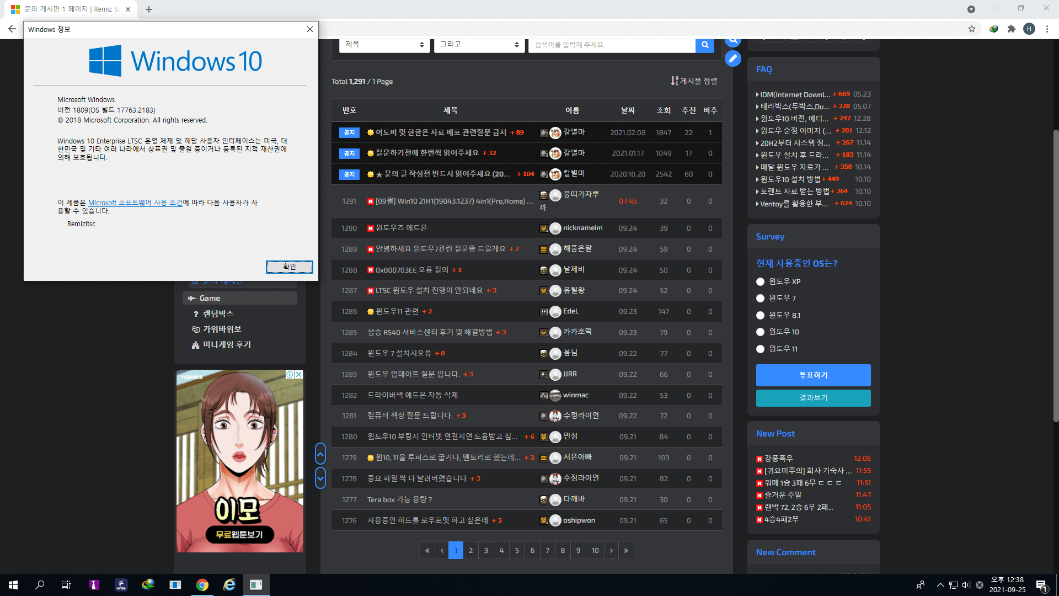
Task: Click the ad info icon
Action: 290,374
